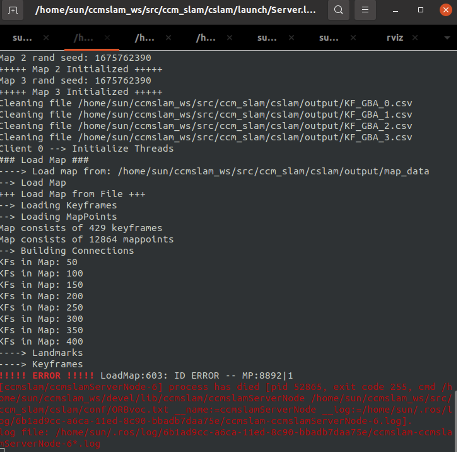This screenshot has height=452, width=457.
Task: Open the terminal search tool
Action: coord(339,10)
